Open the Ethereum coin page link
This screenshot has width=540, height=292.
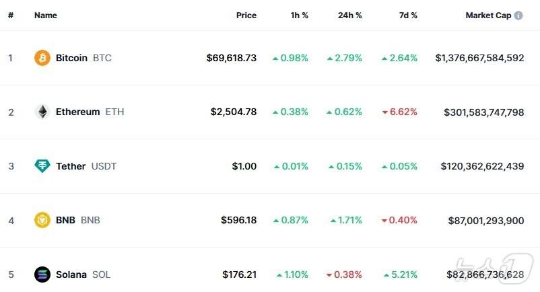coord(77,112)
